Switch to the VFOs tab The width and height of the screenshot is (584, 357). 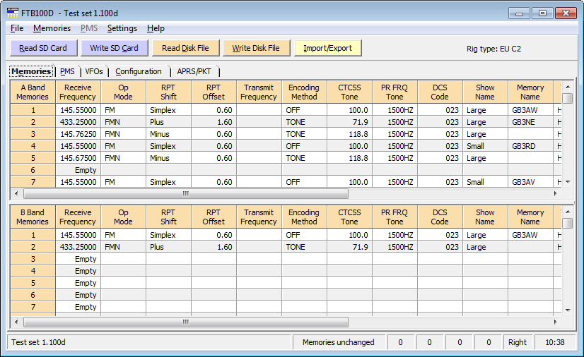pos(94,71)
